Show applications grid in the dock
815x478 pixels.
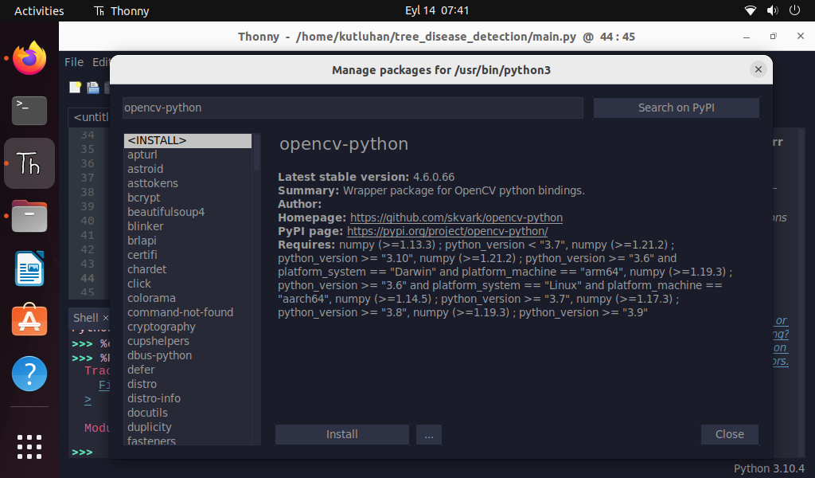click(29, 448)
